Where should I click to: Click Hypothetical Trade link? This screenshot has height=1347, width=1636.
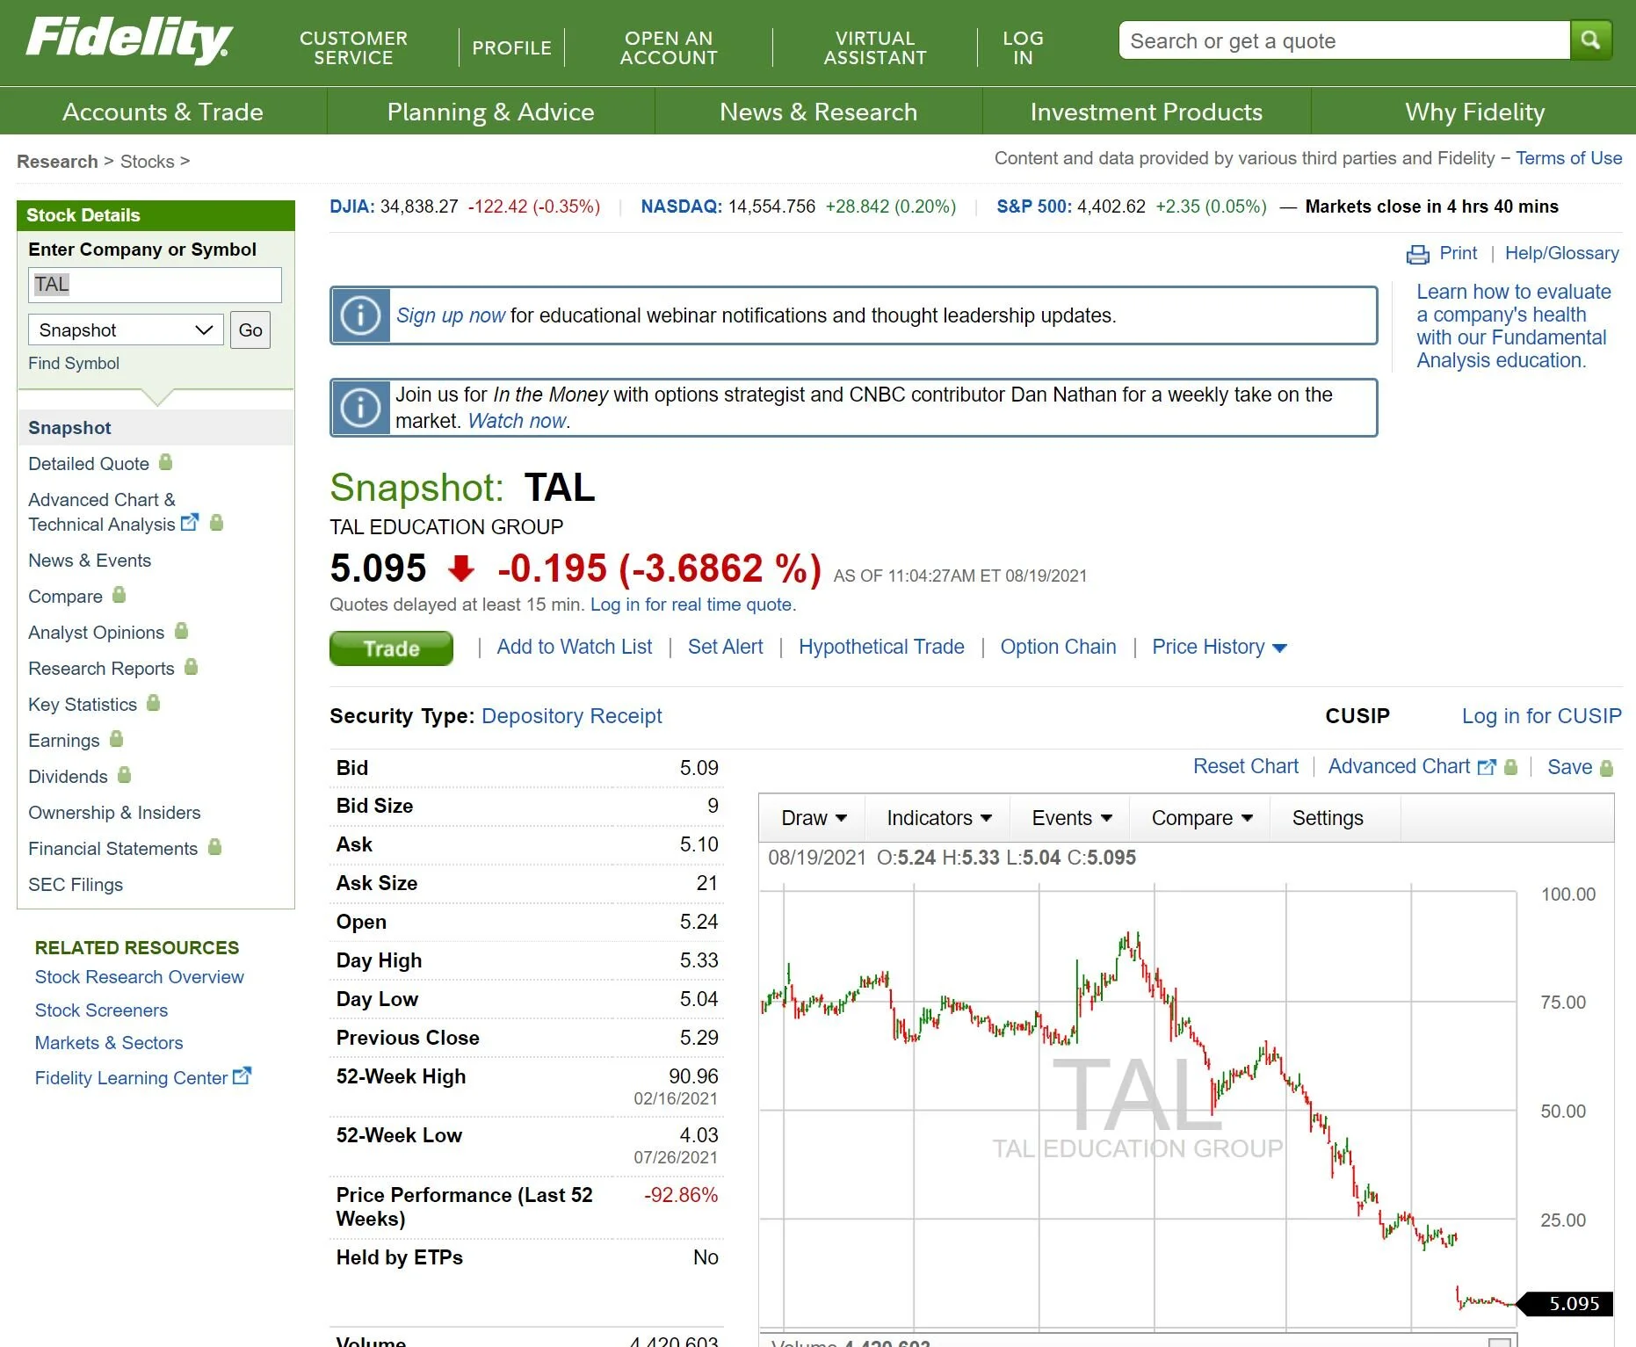click(881, 647)
